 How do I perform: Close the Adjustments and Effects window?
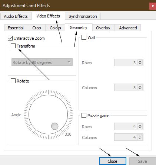point(153,6)
